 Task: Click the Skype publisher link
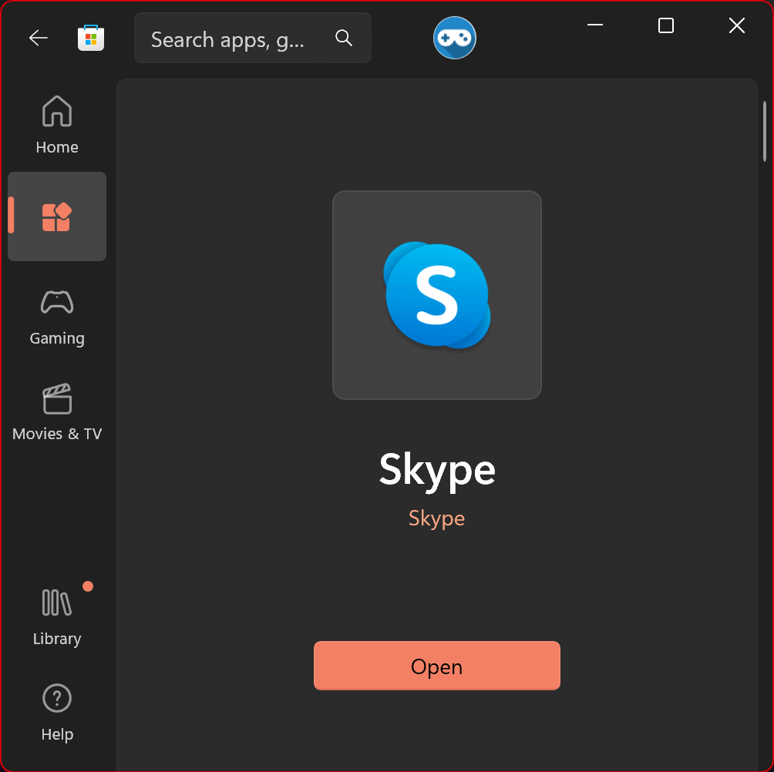pos(437,519)
